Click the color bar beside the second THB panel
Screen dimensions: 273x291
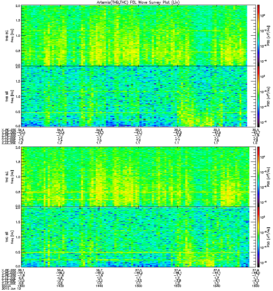coord(258,96)
